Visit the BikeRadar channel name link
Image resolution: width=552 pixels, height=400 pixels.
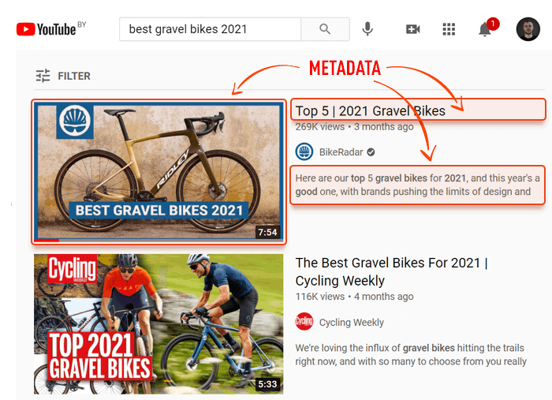[341, 152]
